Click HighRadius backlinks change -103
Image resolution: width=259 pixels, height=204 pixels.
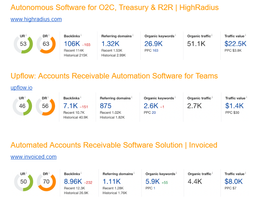[x=86, y=45]
